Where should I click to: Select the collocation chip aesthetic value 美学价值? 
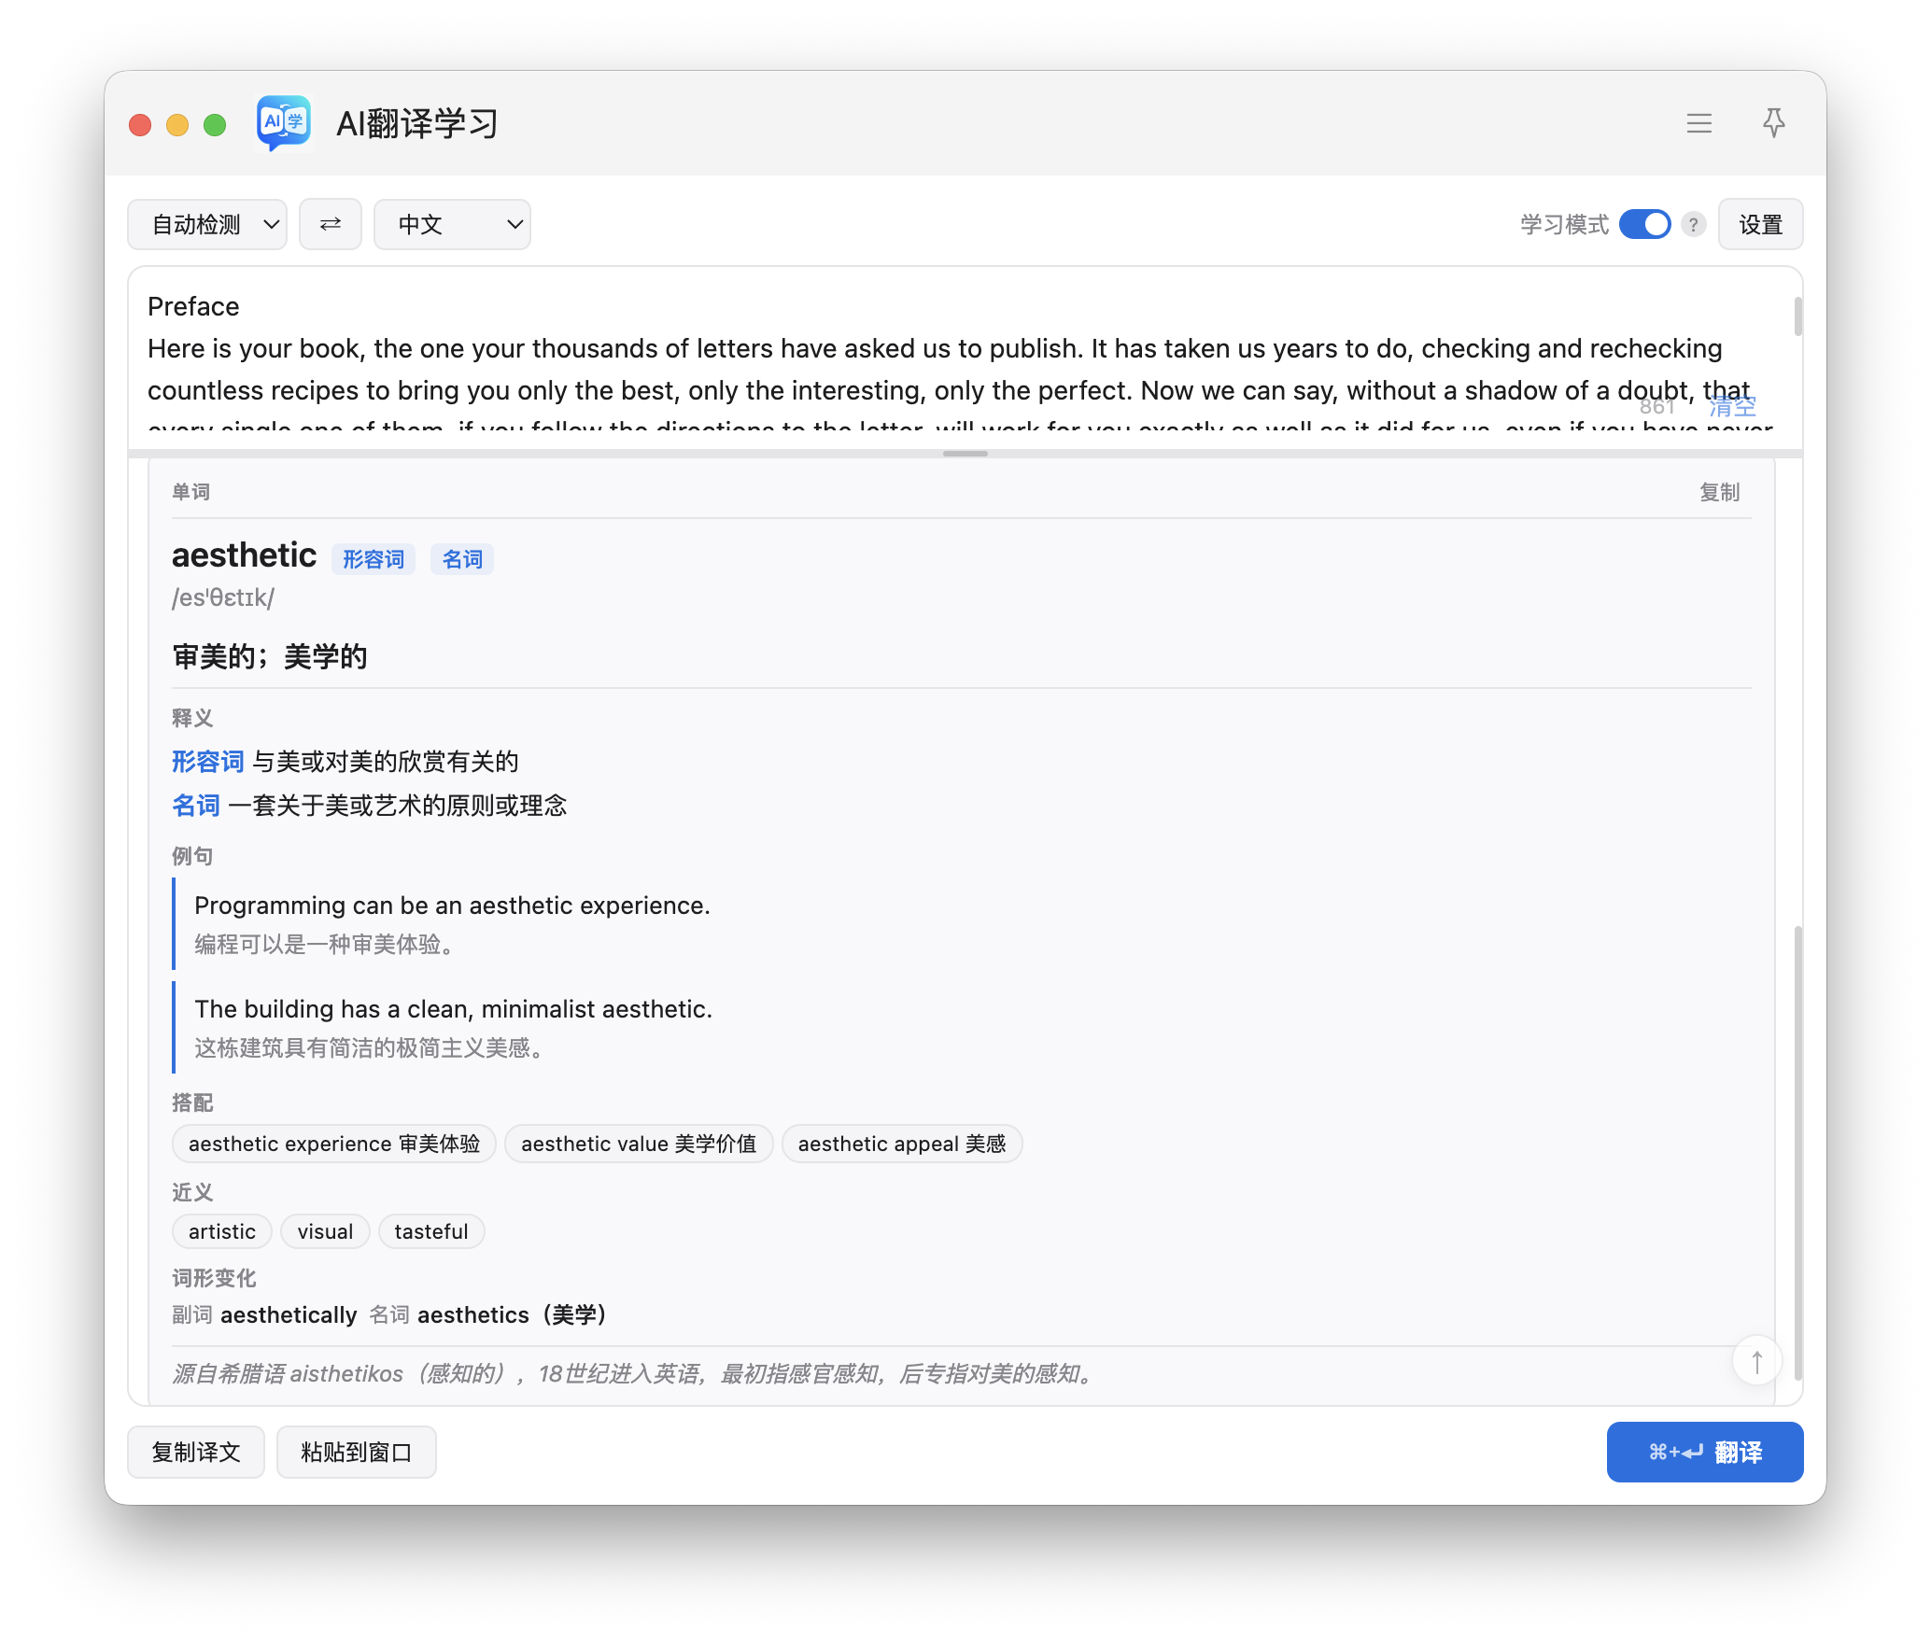639,1144
